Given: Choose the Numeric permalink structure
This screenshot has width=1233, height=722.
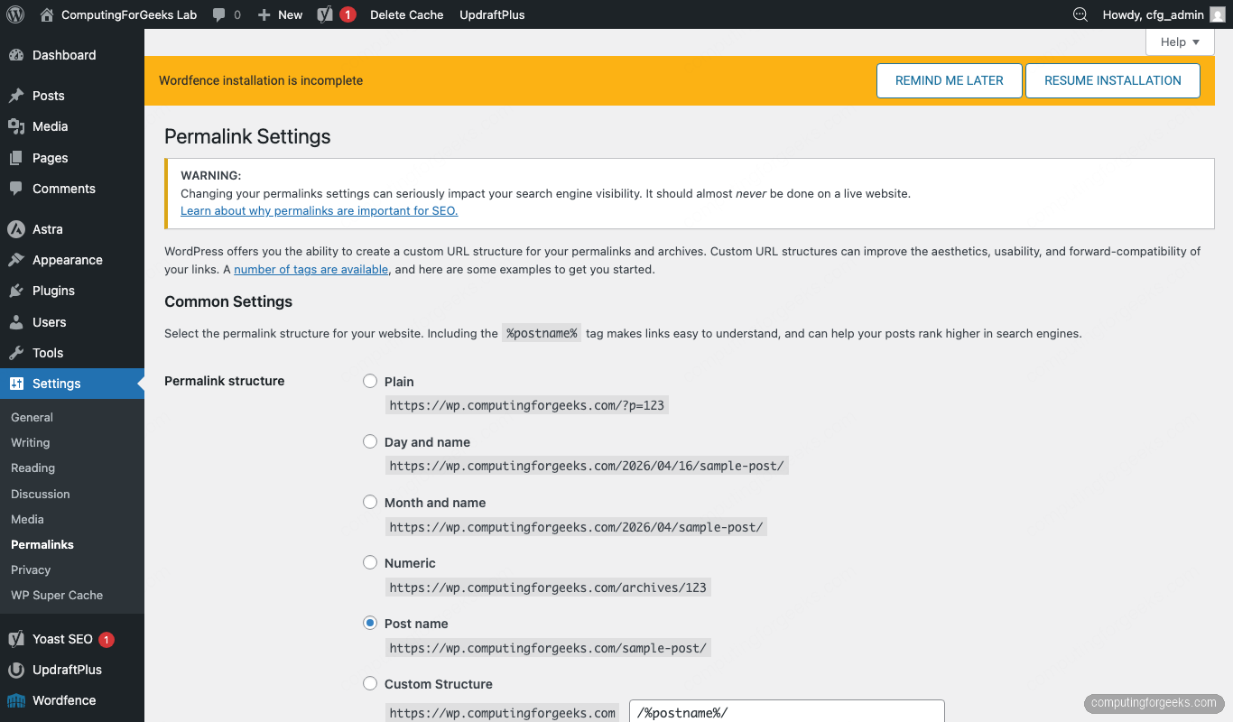Looking at the screenshot, I should (369, 561).
